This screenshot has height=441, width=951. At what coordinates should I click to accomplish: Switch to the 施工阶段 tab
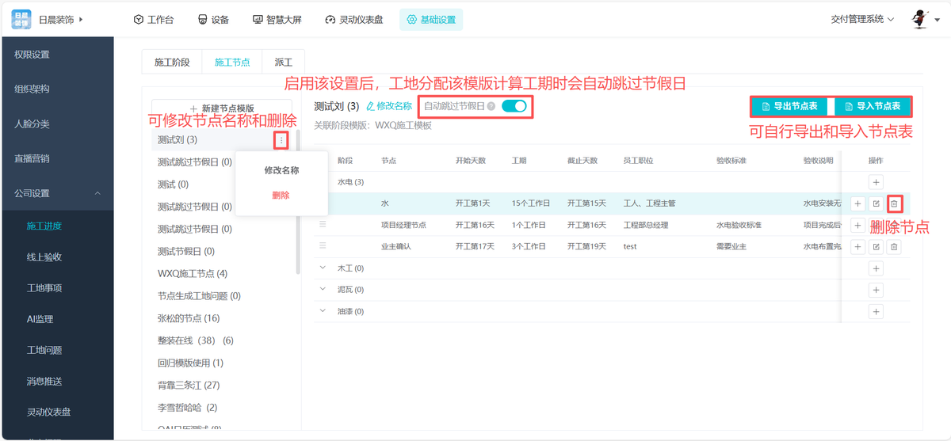(172, 62)
